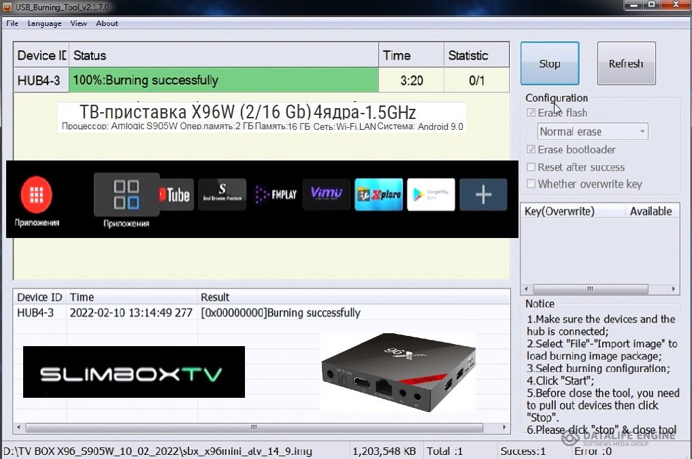Click the key list horizontal scrollbar thumb
Screen dimensions: 692x459
[x=591, y=289]
